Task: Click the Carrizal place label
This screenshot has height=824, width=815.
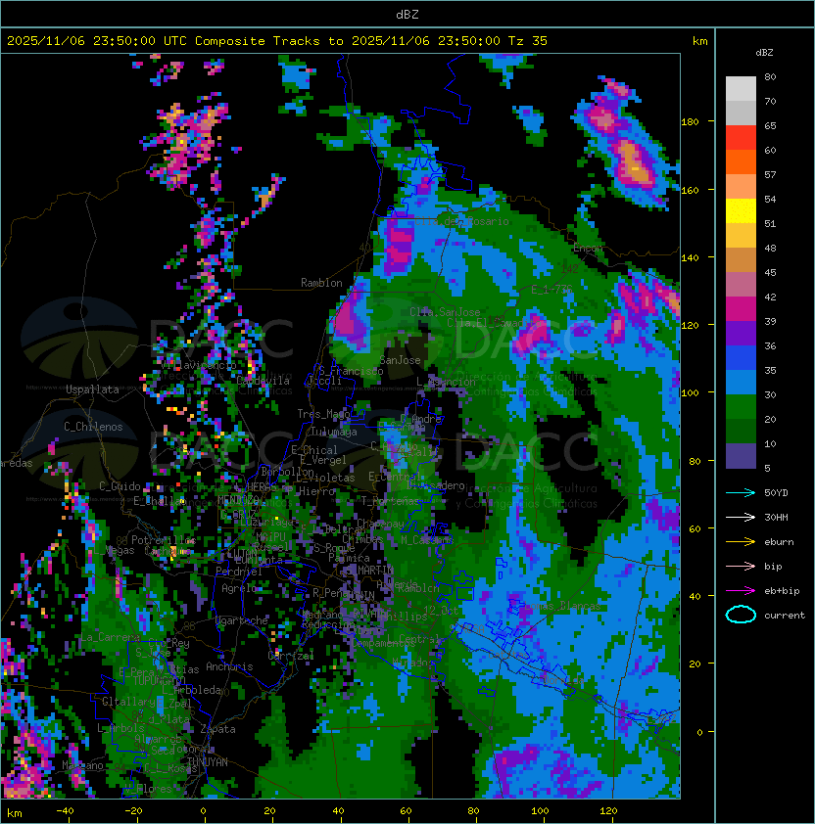Action: (291, 656)
